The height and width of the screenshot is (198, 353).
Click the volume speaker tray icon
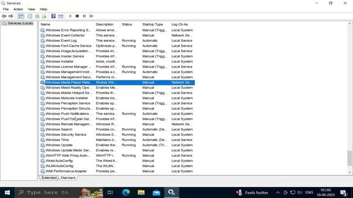[299, 193]
